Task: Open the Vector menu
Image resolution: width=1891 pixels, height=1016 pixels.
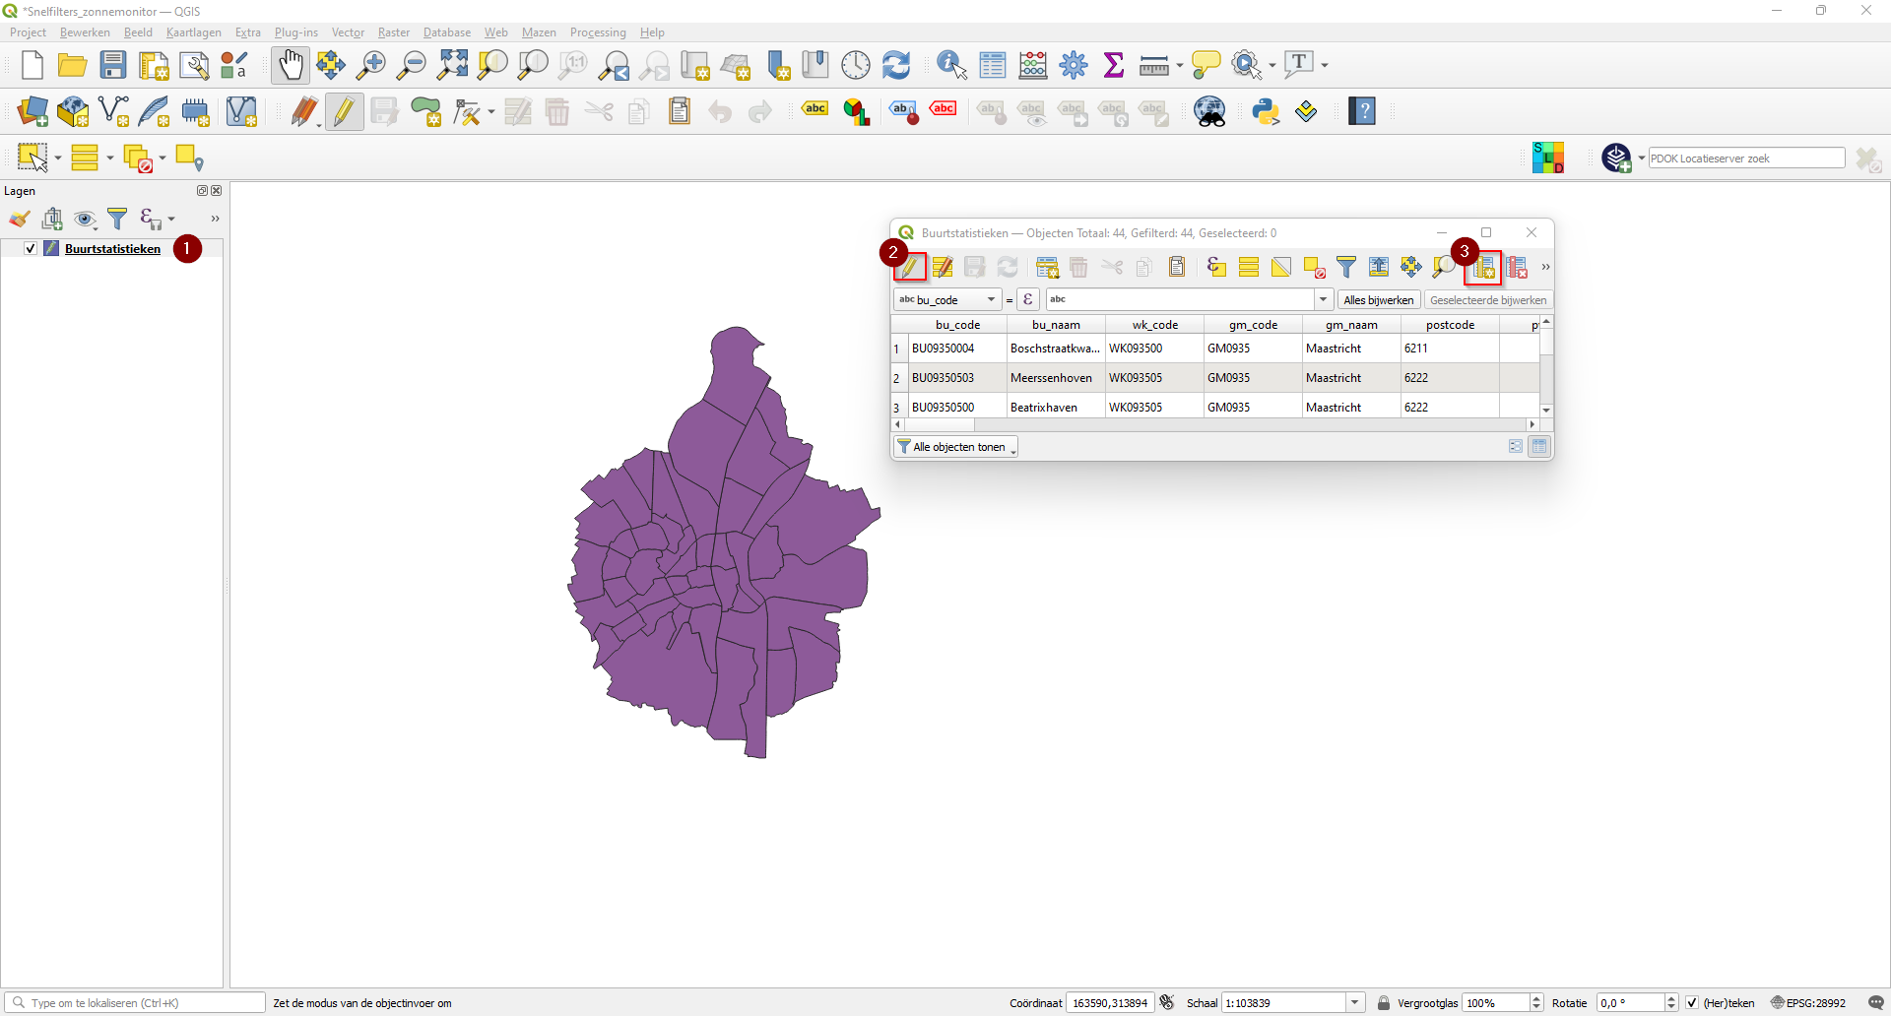Action: [x=348, y=32]
